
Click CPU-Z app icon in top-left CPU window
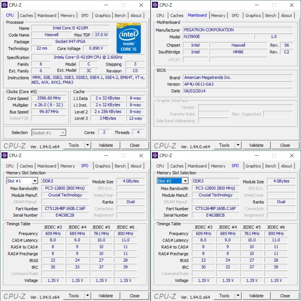[x=4, y=5]
